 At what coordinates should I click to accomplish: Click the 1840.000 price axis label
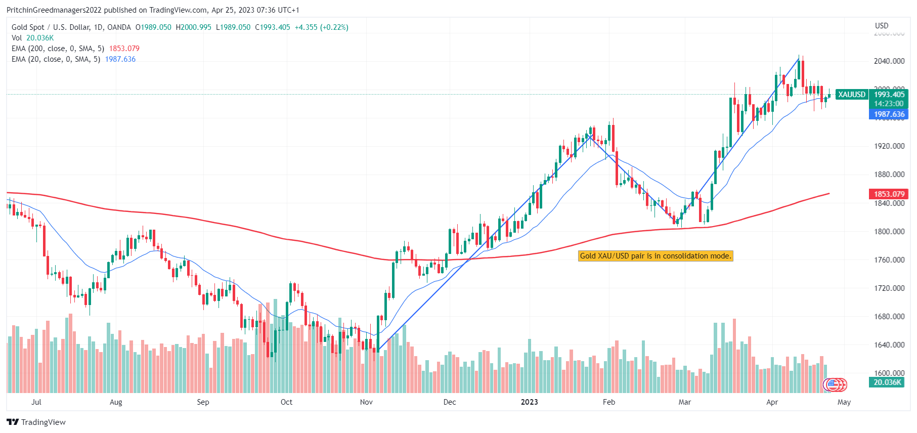[889, 203]
